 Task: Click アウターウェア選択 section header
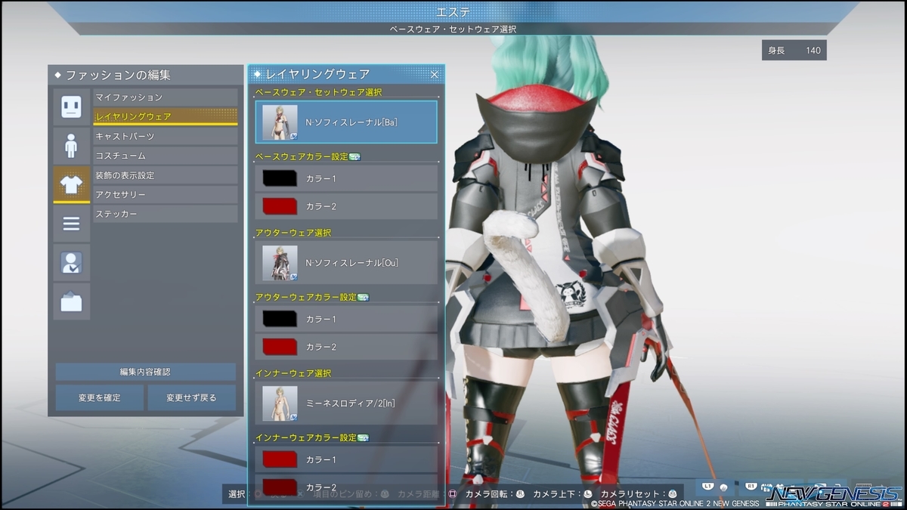293,233
